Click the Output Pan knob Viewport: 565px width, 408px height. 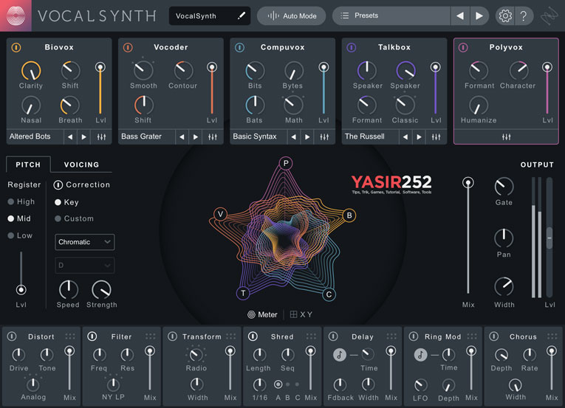[x=504, y=238]
